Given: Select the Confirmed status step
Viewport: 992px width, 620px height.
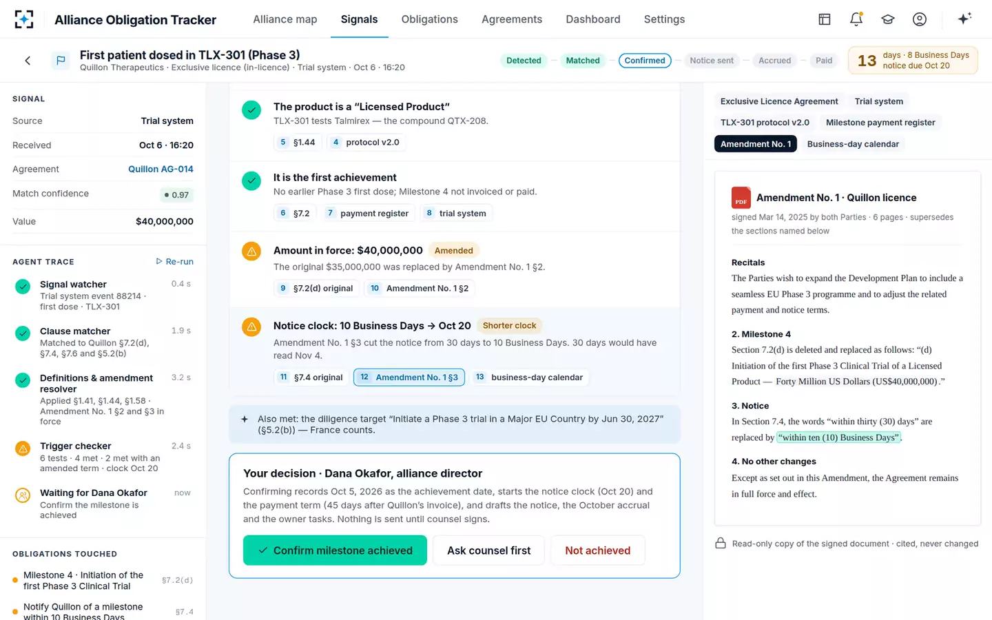Looking at the screenshot, I should [645, 61].
